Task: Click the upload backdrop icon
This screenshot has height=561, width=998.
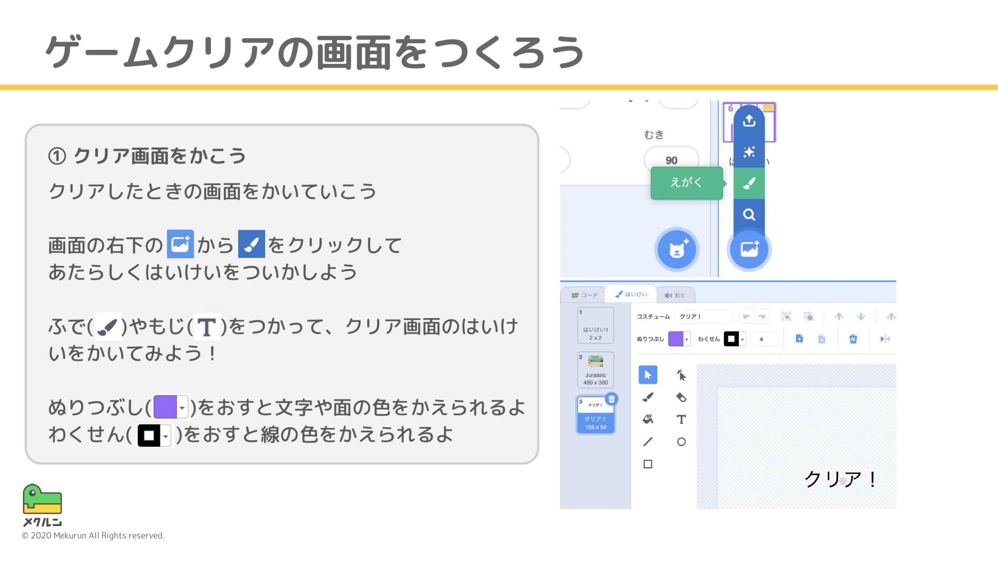Action: coord(748,121)
